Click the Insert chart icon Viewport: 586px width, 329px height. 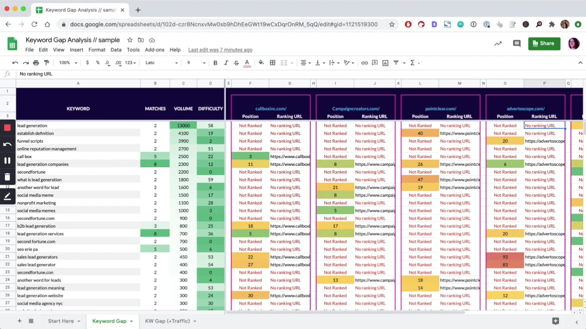coord(385,63)
